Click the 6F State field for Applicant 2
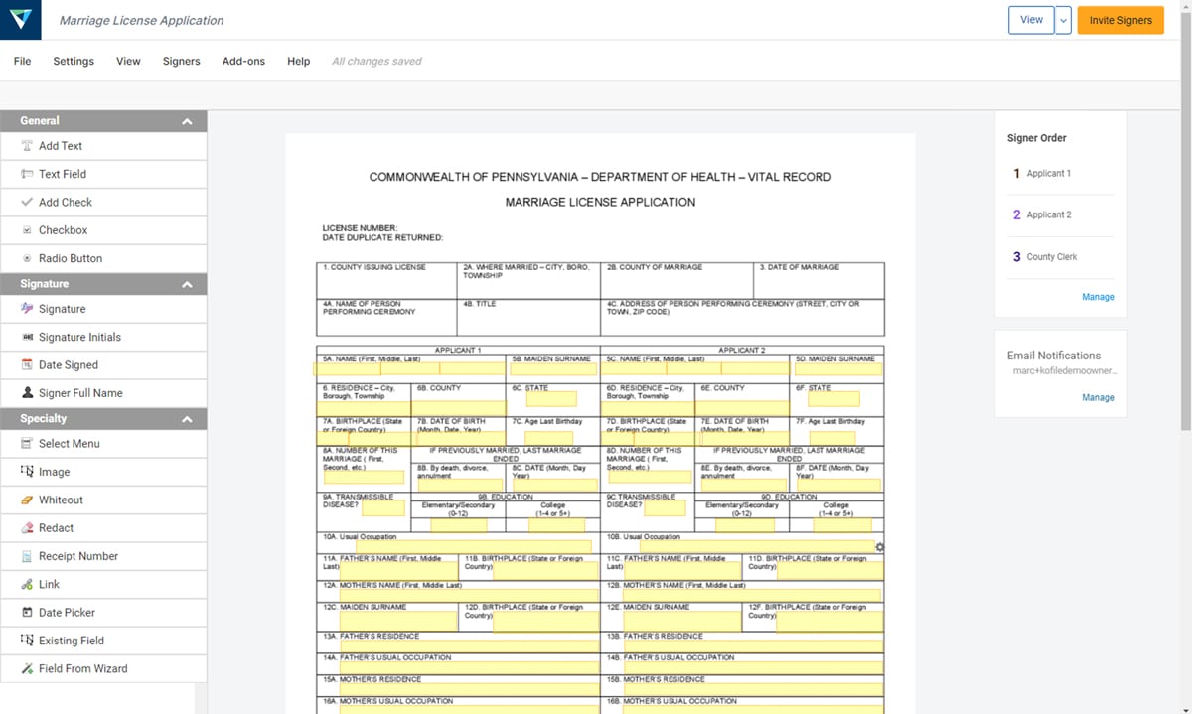This screenshot has height=714, width=1192. [834, 399]
